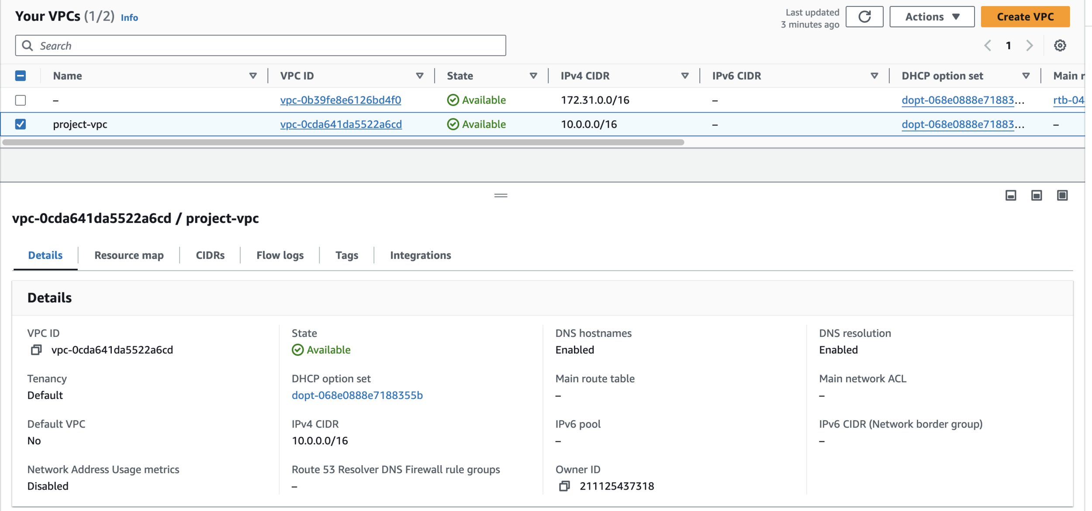Viewport: 1092px width, 511px height.
Task: Set split panel to half-height icon
Action: [x=1037, y=195]
